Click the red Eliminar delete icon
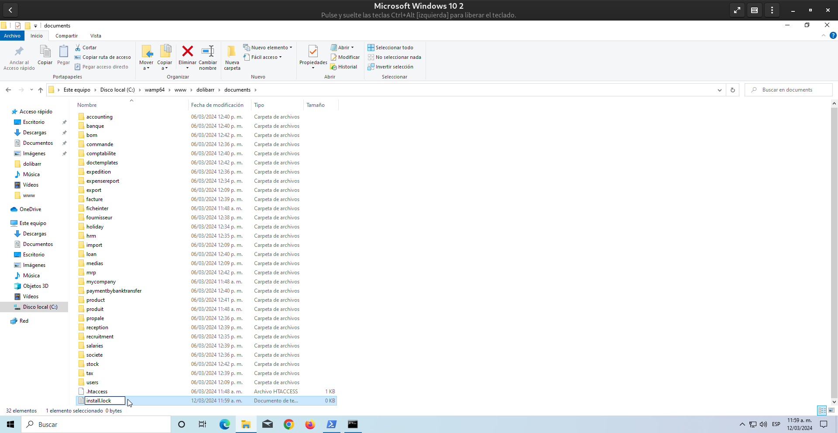Image resolution: width=838 pixels, height=433 pixels. point(187,51)
